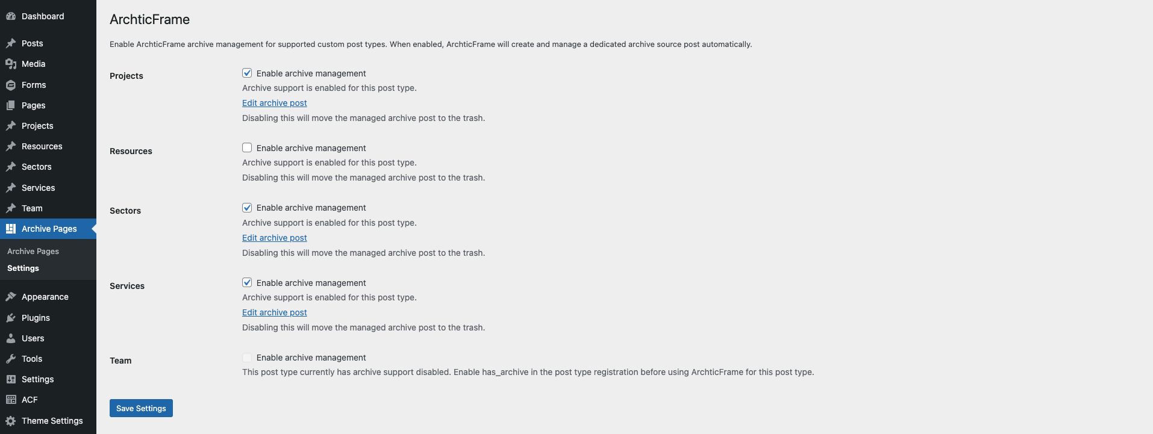1153x434 pixels.
Task: Uncheck archive management for Projects
Action: coord(247,73)
